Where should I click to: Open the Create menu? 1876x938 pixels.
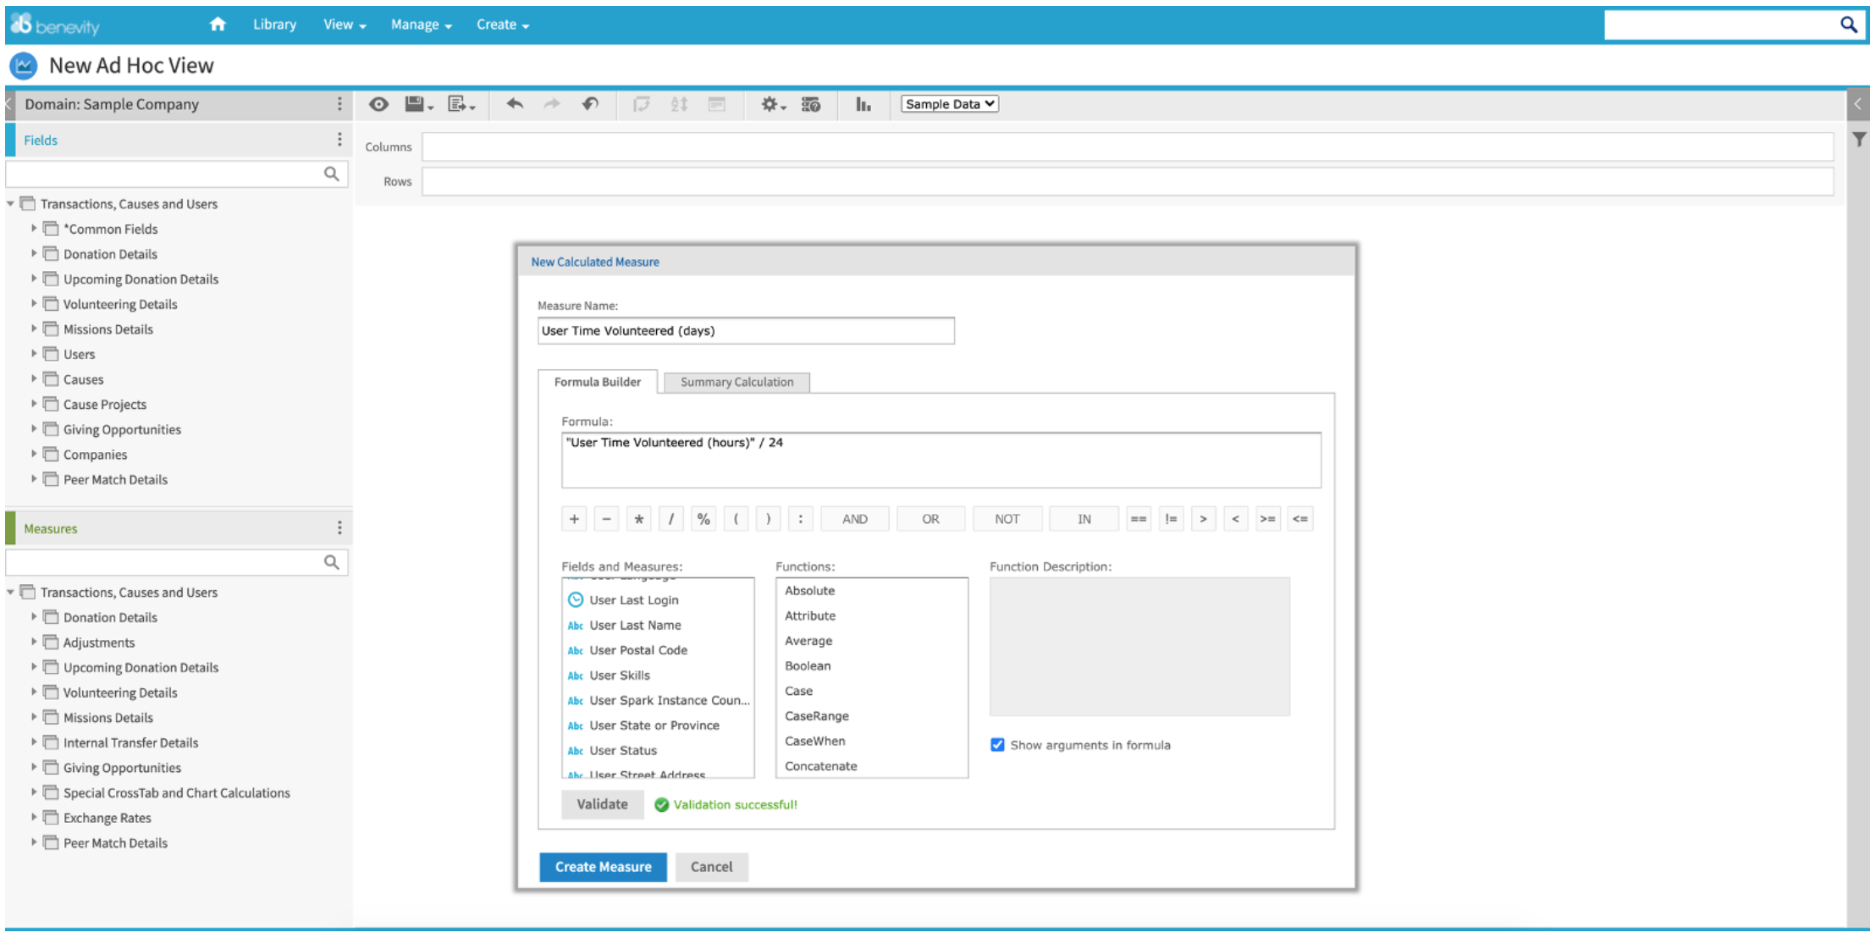[x=502, y=25]
